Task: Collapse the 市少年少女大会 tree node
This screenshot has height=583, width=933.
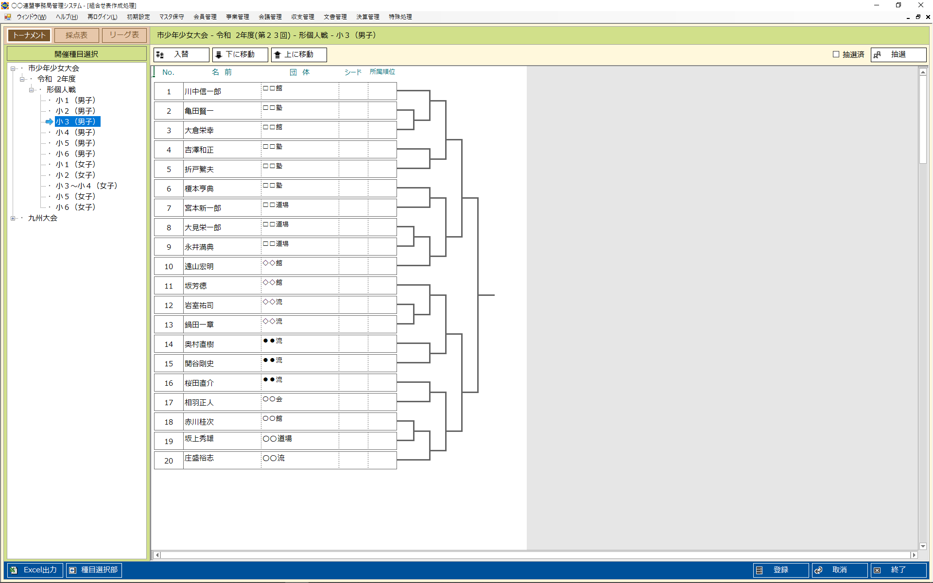Action: [13, 69]
